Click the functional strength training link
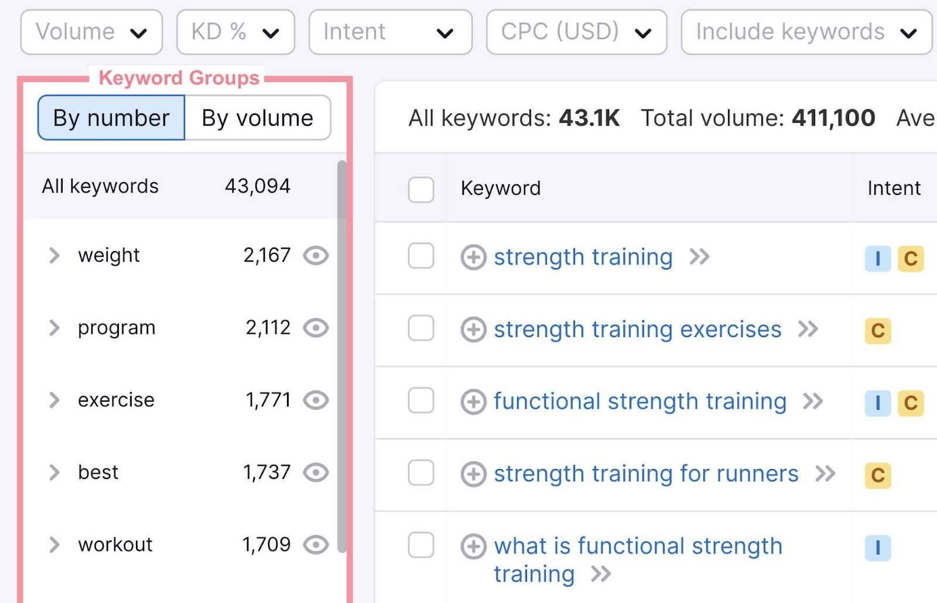Viewport: 937px width, 603px height. (640, 402)
